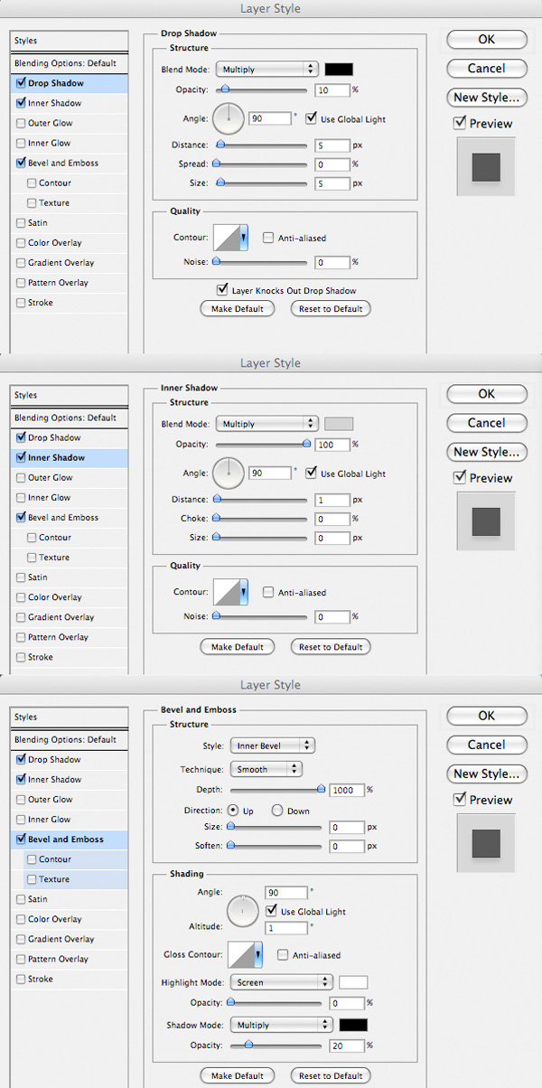Click the Distance field in Inner Shadow dialog
542x1088 pixels.
(x=332, y=500)
